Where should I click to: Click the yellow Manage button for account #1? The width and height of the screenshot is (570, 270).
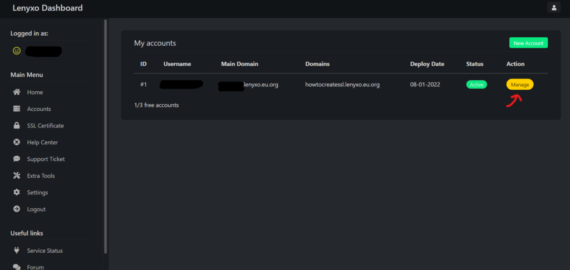point(520,84)
